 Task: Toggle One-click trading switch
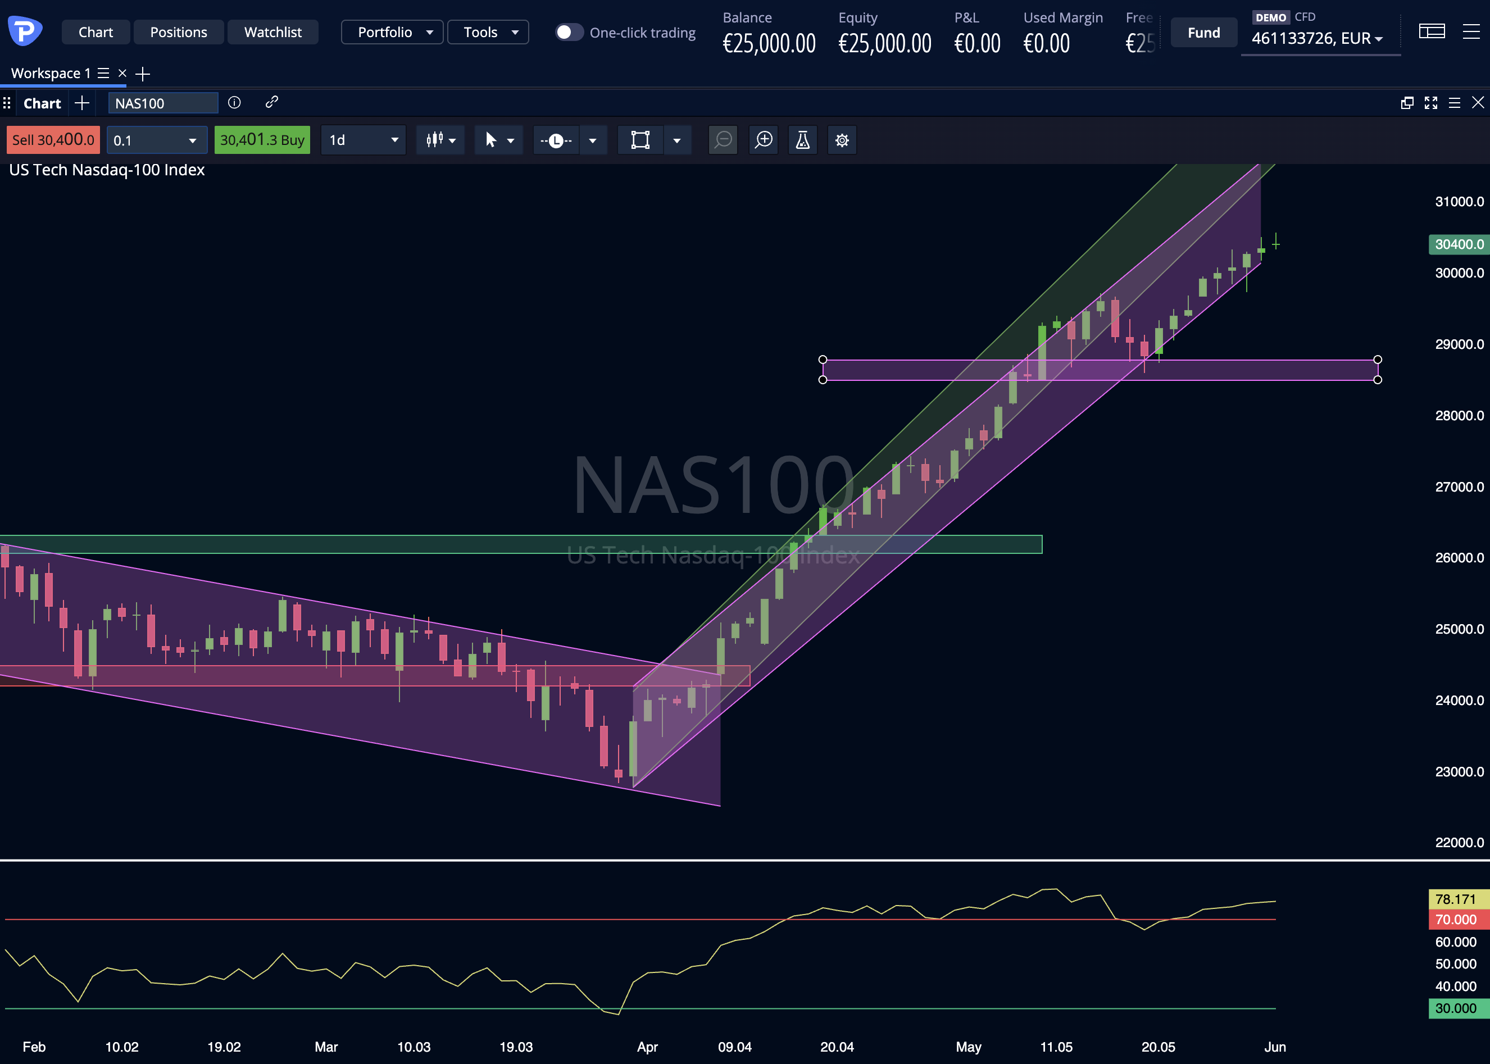[569, 32]
